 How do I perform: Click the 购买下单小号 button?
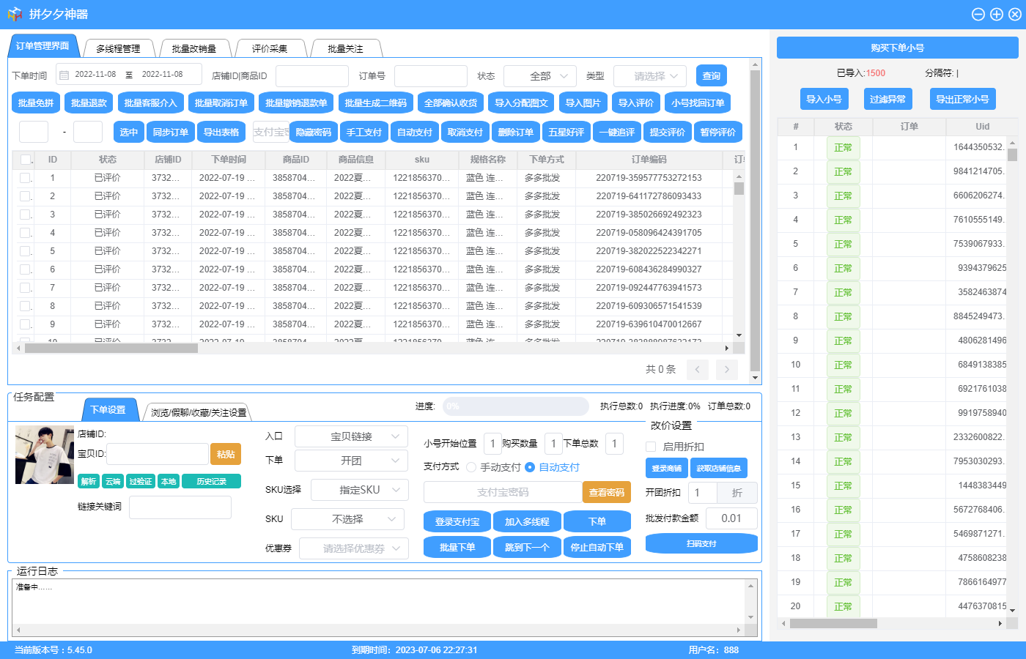click(898, 48)
